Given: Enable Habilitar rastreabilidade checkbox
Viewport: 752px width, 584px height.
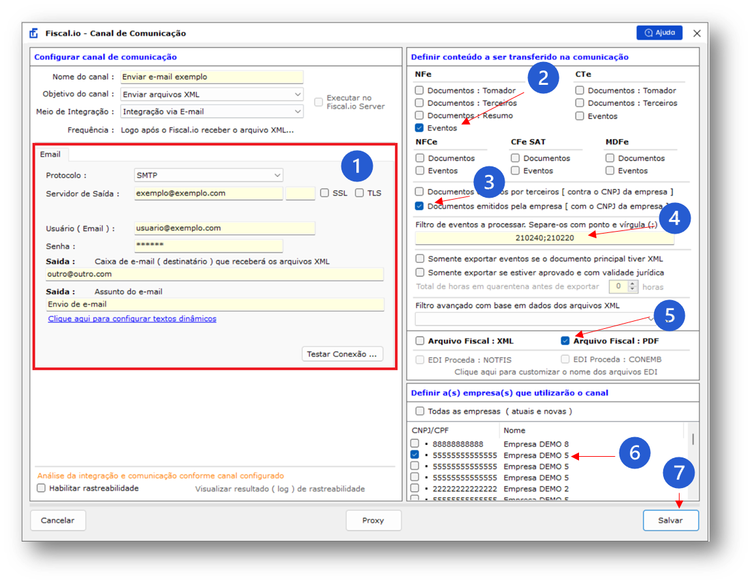Looking at the screenshot, I should pyautogui.click(x=42, y=488).
